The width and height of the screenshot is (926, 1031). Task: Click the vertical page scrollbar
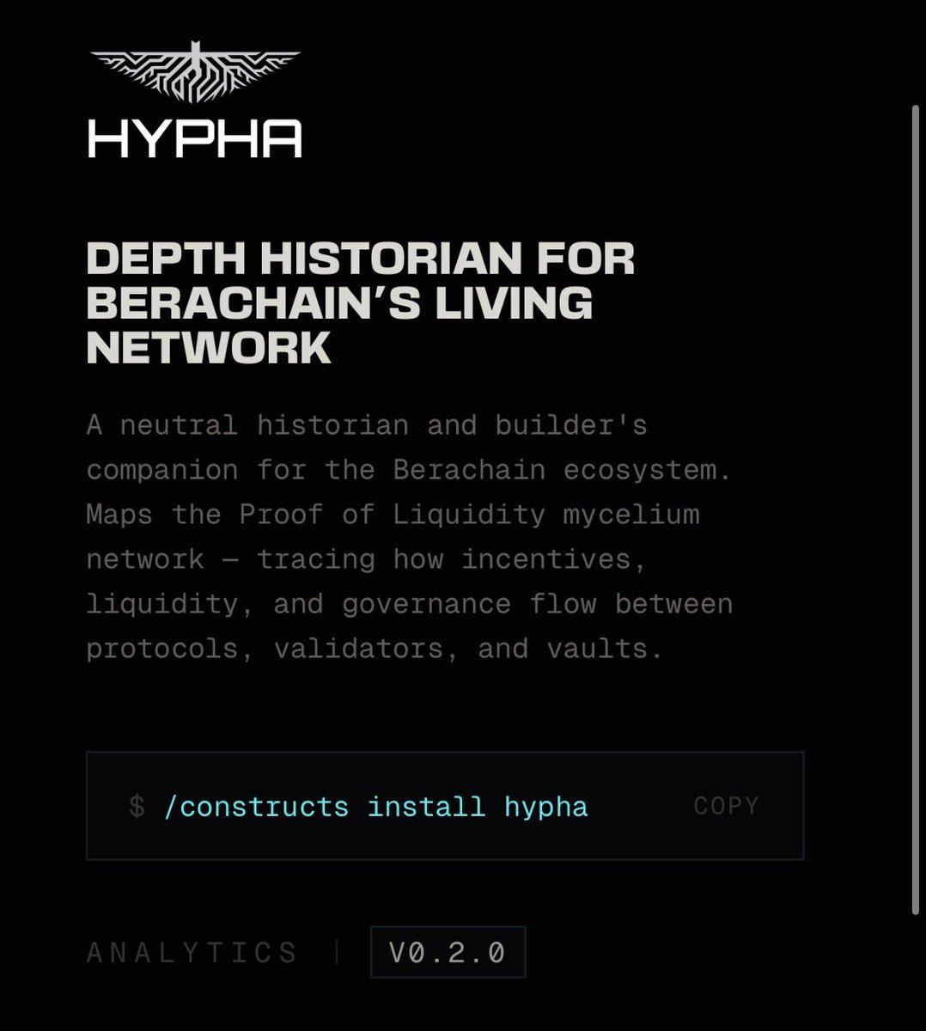(x=915, y=509)
